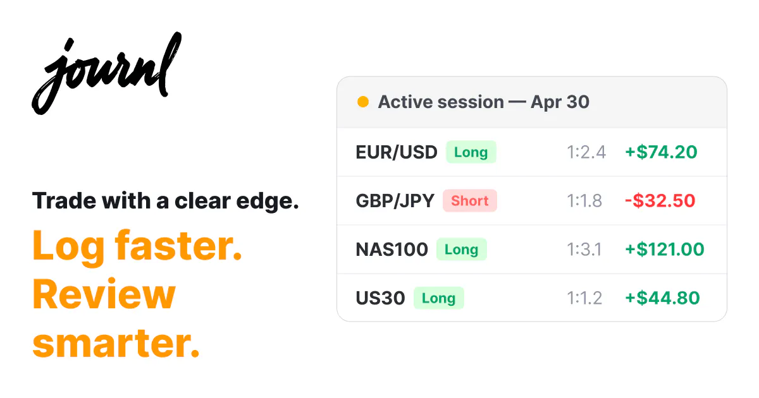The height and width of the screenshot is (398, 759).
Task: Click the 1:2.4 risk-reward ratio
Action: point(586,152)
